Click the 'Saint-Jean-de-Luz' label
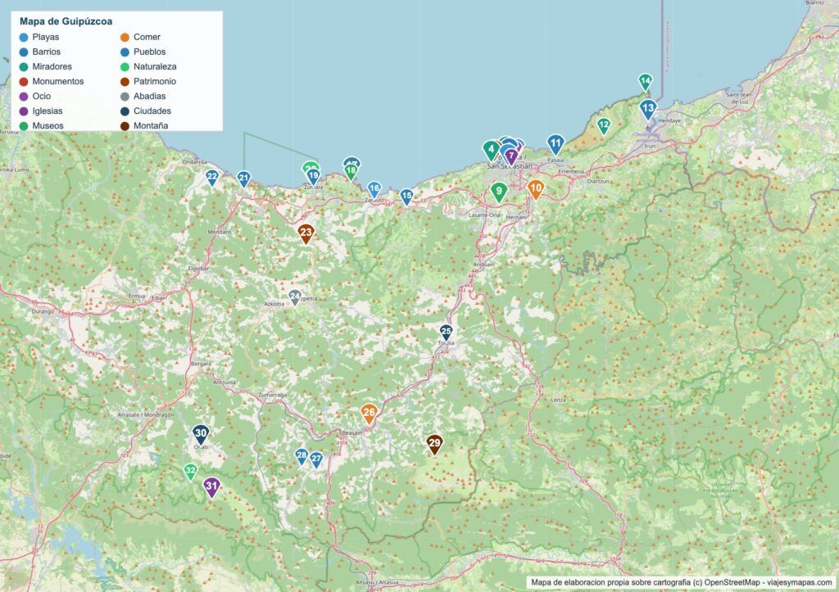 coord(739,98)
